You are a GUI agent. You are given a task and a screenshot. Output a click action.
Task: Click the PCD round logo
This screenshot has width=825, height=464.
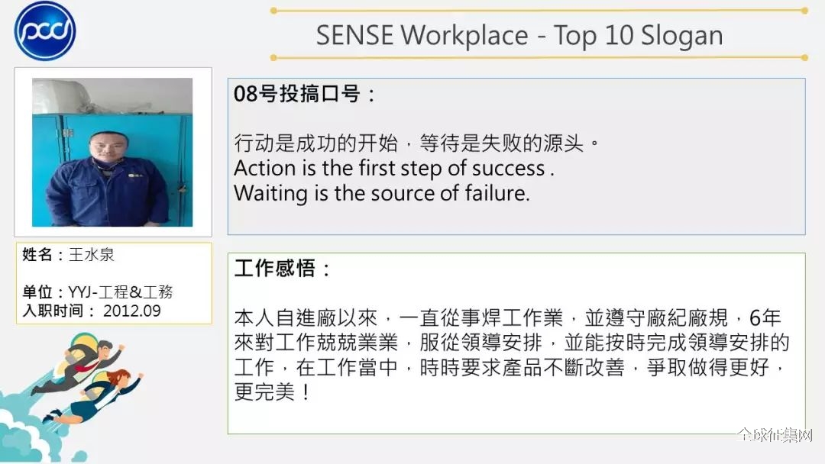45,31
